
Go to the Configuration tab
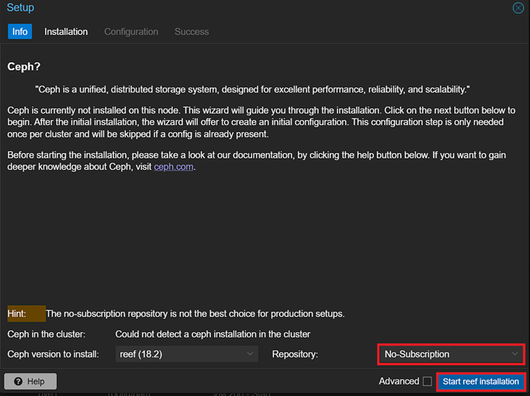coord(131,32)
